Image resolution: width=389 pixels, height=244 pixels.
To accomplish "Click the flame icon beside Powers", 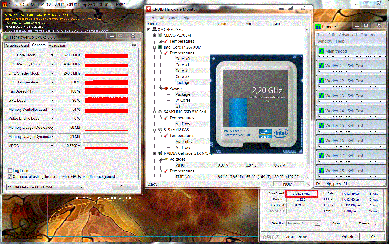I will click(x=166, y=88).
